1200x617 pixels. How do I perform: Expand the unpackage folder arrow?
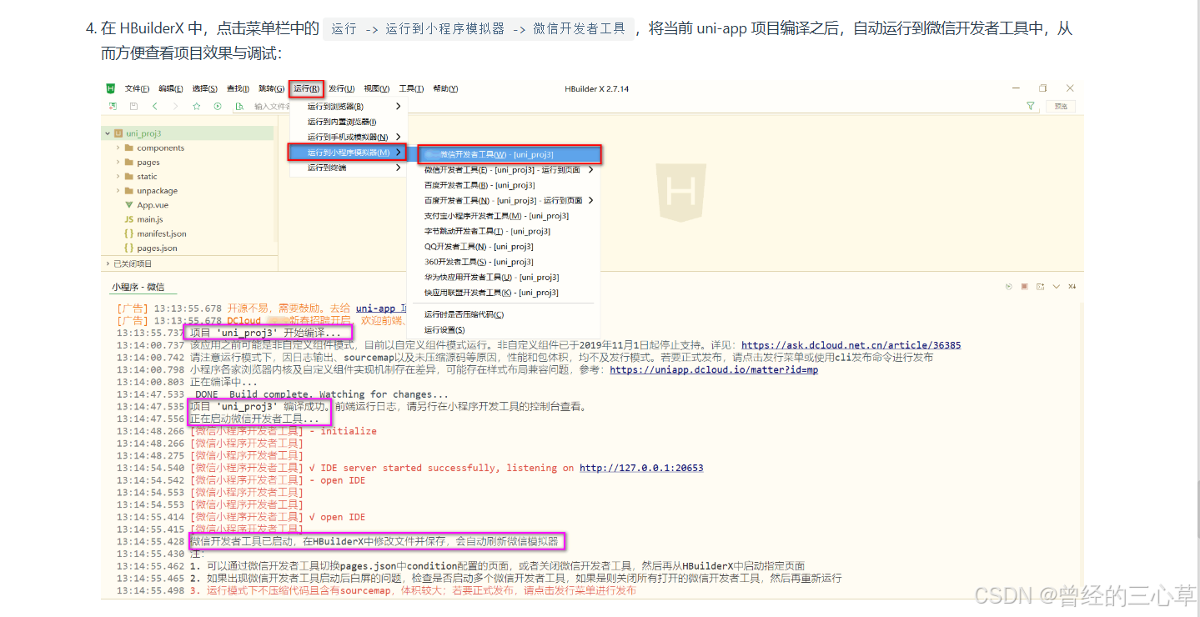(x=118, y=190)
